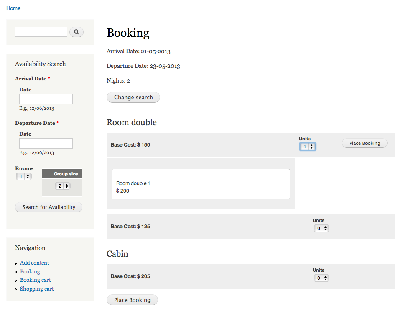
Task: Open the Shopping cart page
Action: (36, 289)
